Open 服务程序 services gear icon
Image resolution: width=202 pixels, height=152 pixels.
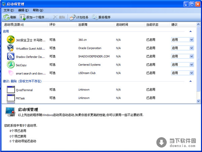click(x=95, y=17)
